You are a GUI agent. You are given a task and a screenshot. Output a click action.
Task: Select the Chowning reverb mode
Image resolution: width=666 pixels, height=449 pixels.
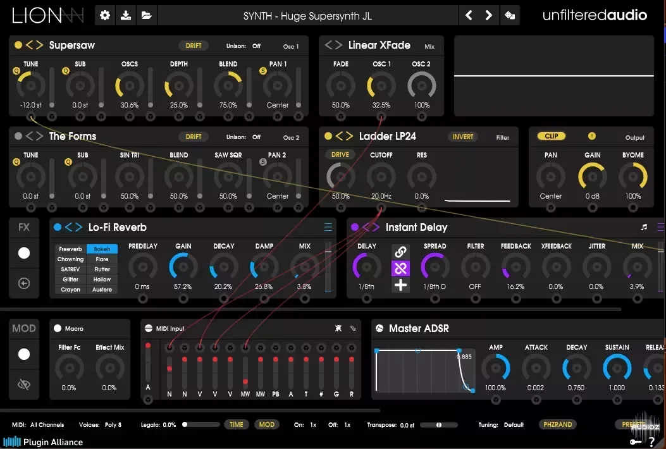70,259
